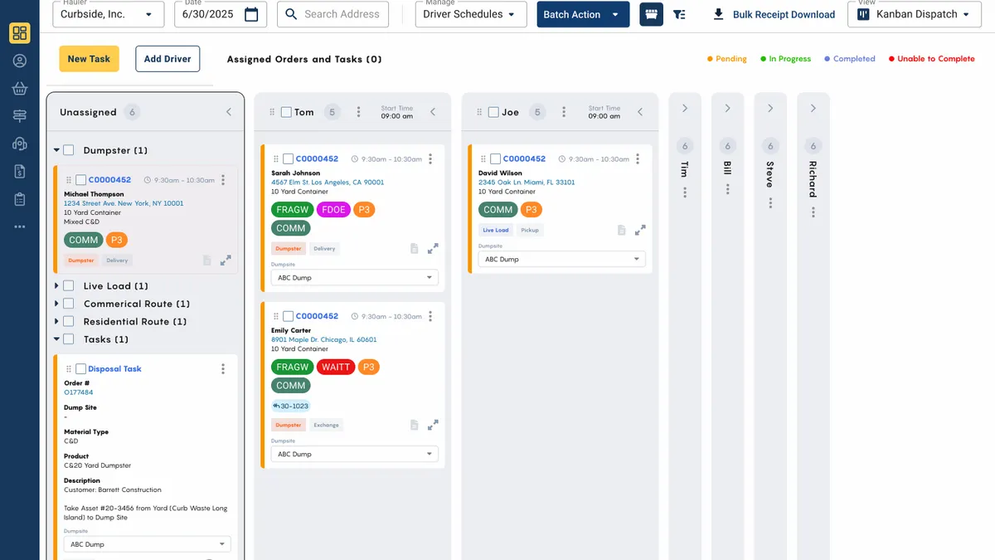Open three-dot menu for Tom column
The width and height of the screenshot is (995, 560).
click(358, 112)
